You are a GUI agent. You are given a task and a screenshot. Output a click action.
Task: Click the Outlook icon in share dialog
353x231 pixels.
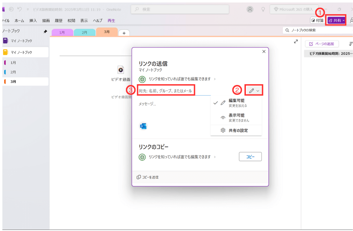click(x=143, y=126)
